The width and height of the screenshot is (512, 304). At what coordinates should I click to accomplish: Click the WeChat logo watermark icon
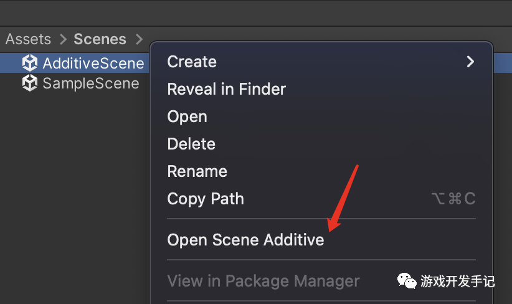pyautogui.click(x=408, y=282)
